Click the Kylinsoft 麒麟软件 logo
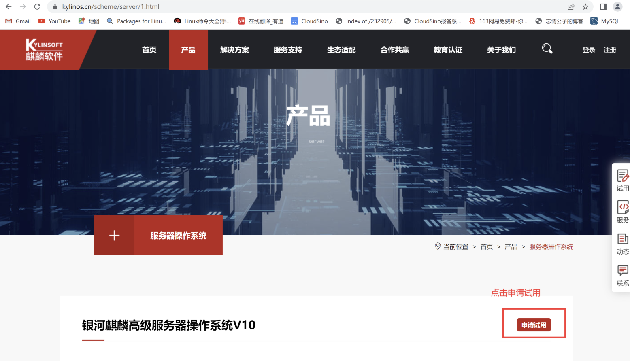 click(x=44, y=50)
